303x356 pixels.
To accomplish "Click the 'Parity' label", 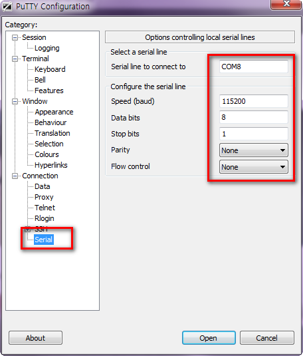I will [x=120, y=150].
